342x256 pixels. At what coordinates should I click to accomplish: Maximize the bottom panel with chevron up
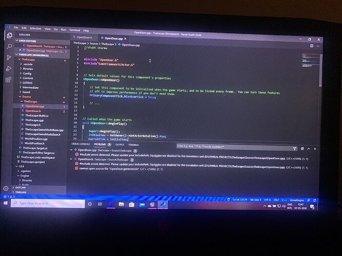tap(309, 149)
